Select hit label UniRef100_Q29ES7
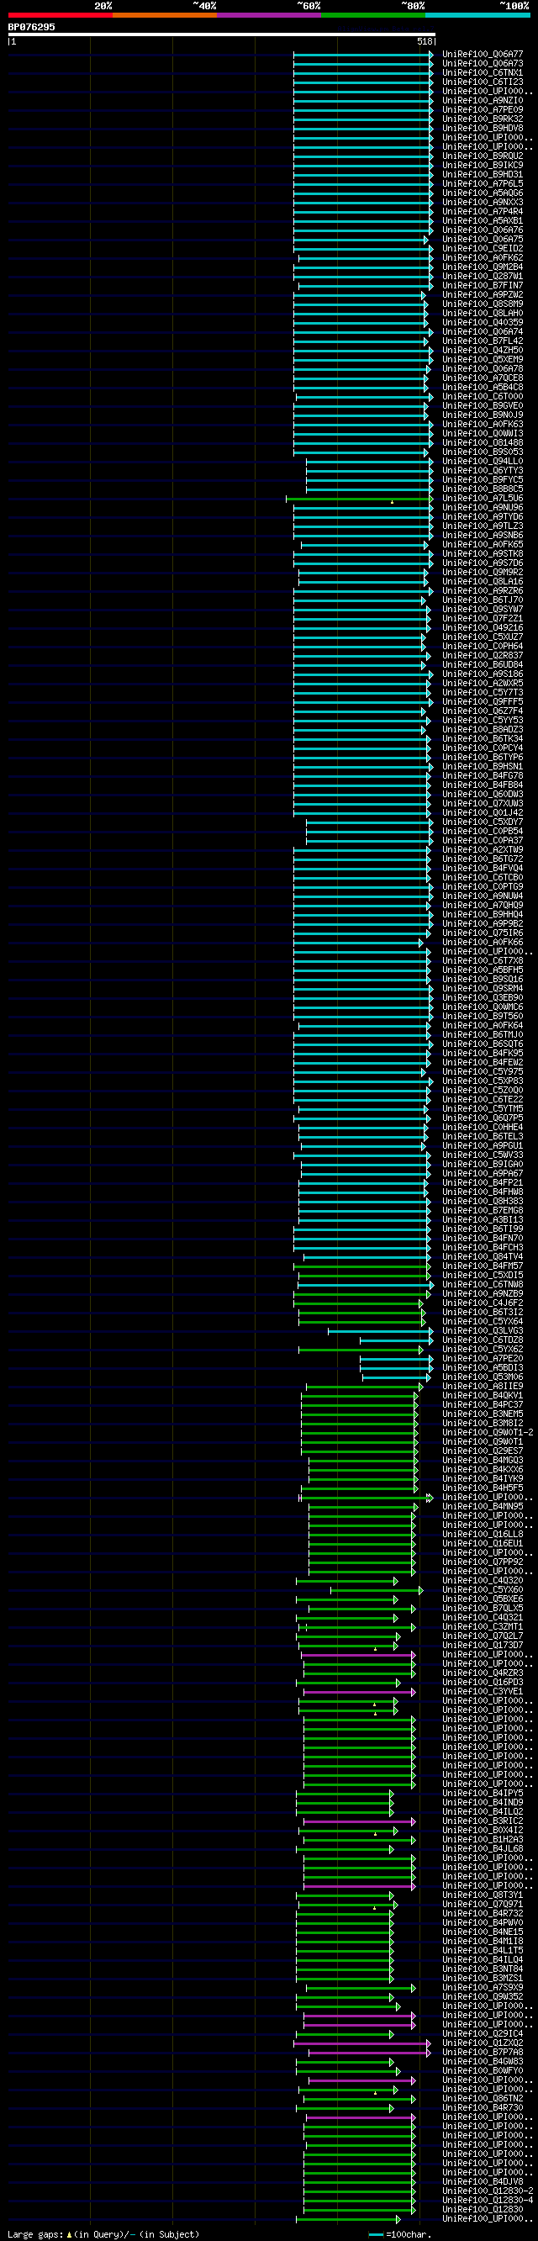This screenshot has height=2241, width=538. coord(483,1451)
